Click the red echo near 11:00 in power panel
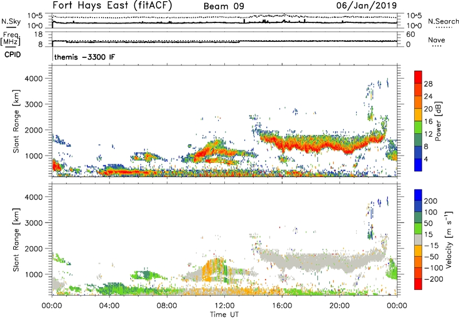The width and height of the screenshot is (459, 318). (x=205, y=152)
